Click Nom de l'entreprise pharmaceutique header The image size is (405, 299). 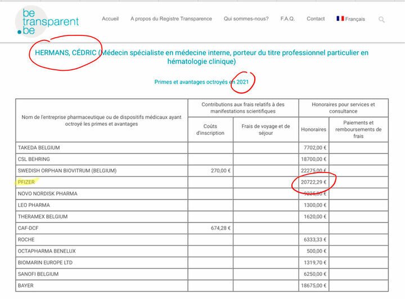(x=101, y=120)
